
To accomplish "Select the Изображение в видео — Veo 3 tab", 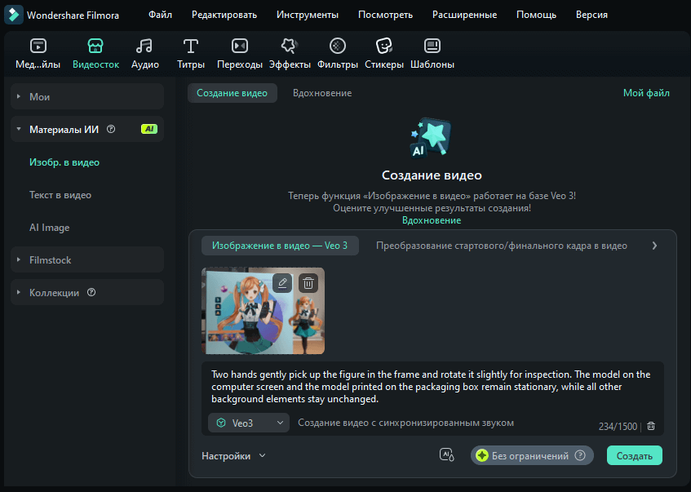I will tap(280, 246).
